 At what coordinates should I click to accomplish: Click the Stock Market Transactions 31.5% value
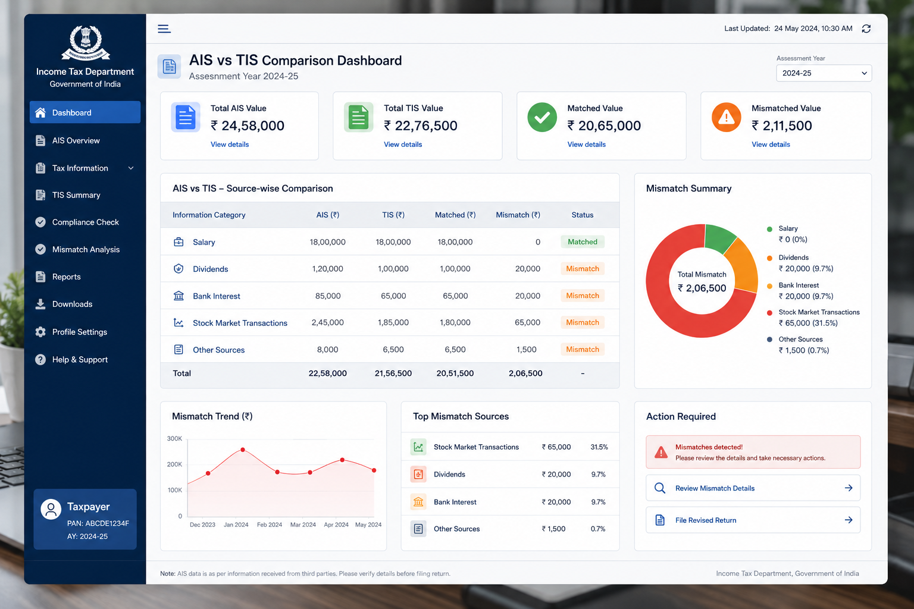point(599,447)
